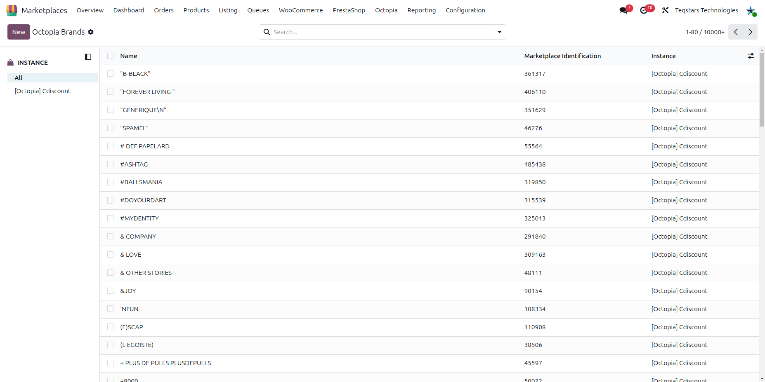Select the #ASHTAG row checkbox
765x382 pixels.
tap(110, 164)
